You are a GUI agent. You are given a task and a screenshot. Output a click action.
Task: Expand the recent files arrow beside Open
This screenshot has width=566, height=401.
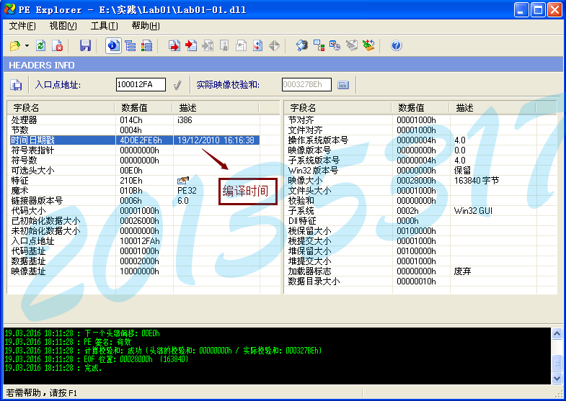click(x=27, y=46)
